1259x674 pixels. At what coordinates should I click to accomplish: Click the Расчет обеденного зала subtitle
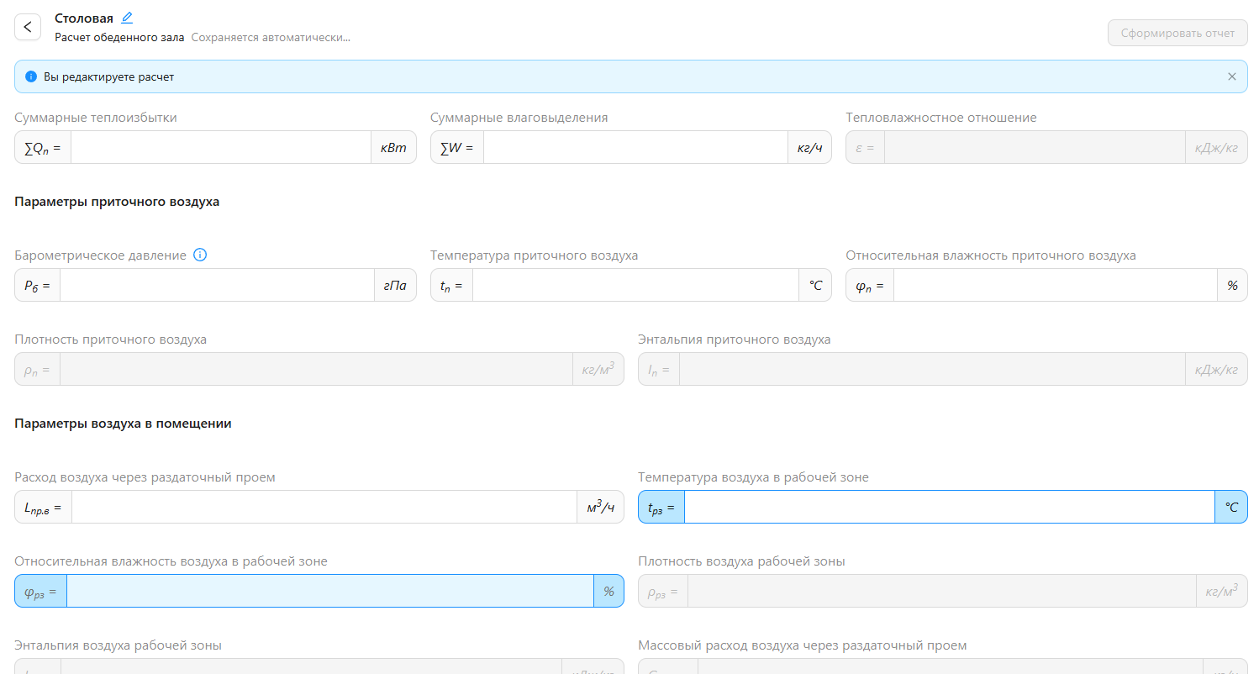point(119,38)
